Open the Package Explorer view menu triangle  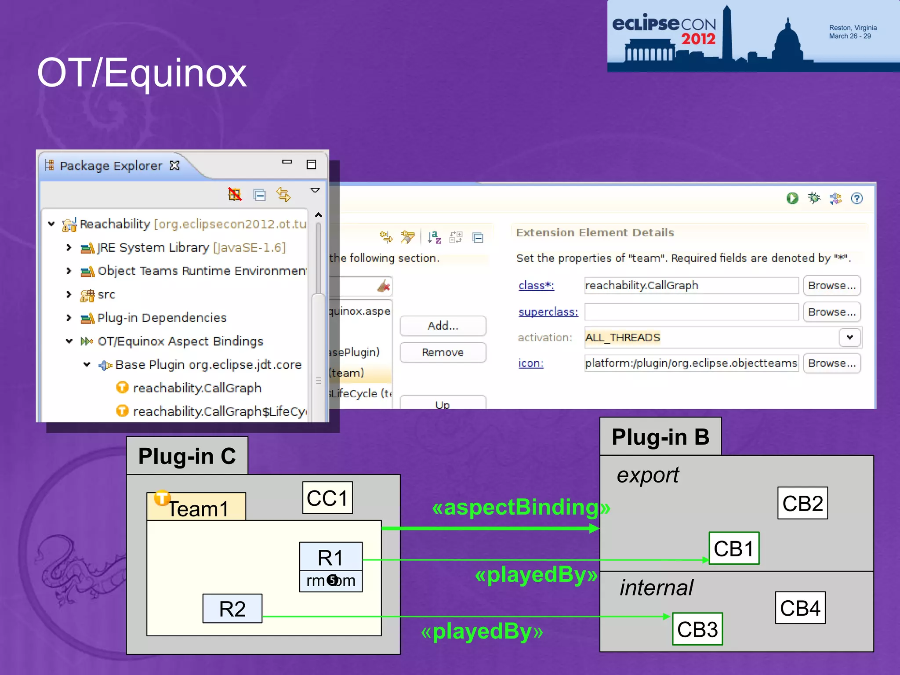315,190
